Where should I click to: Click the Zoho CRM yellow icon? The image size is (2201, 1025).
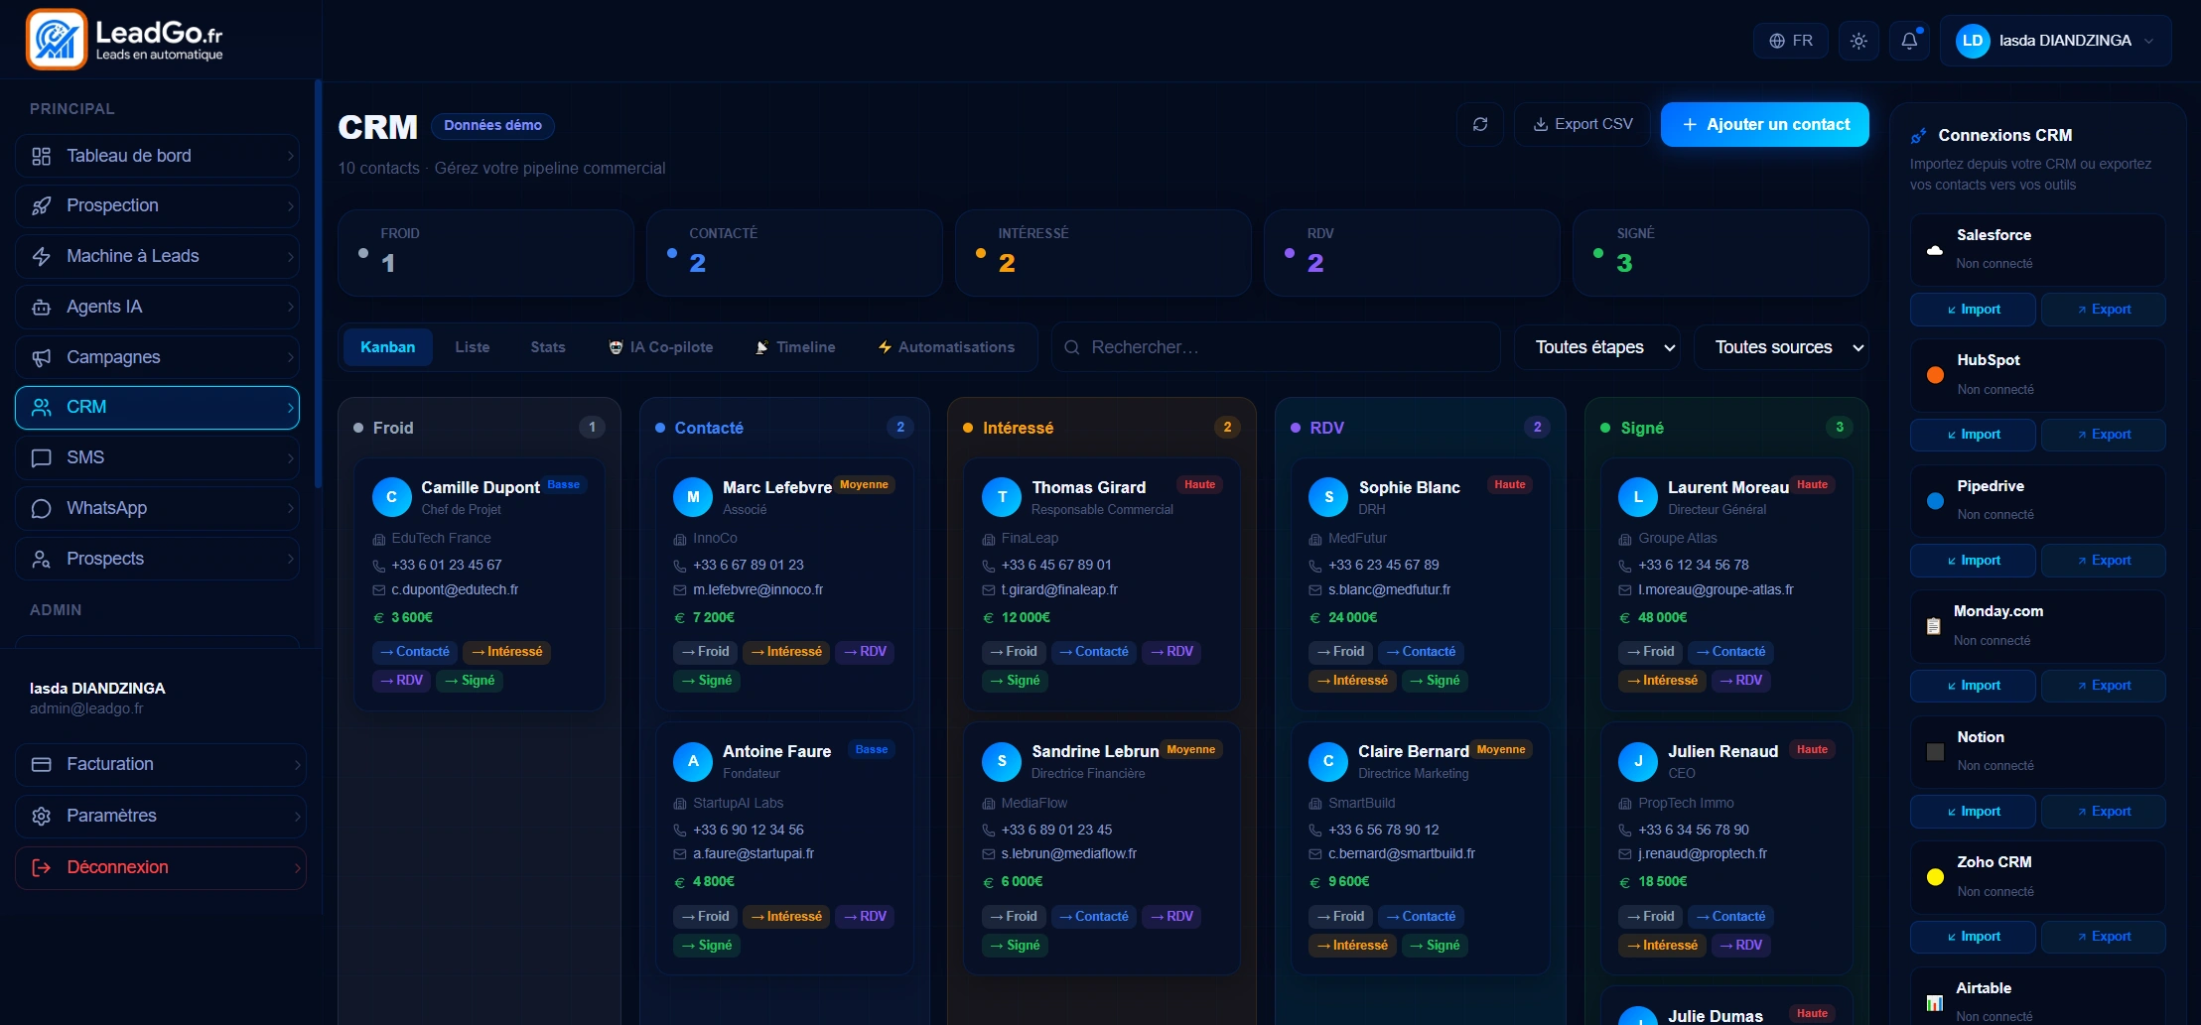point(1935,877)
